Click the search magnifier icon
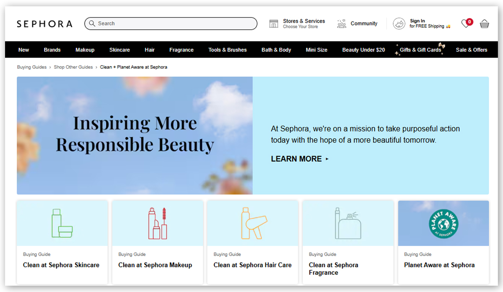Viewport: 503px width, 292px height. pos(92,23)
